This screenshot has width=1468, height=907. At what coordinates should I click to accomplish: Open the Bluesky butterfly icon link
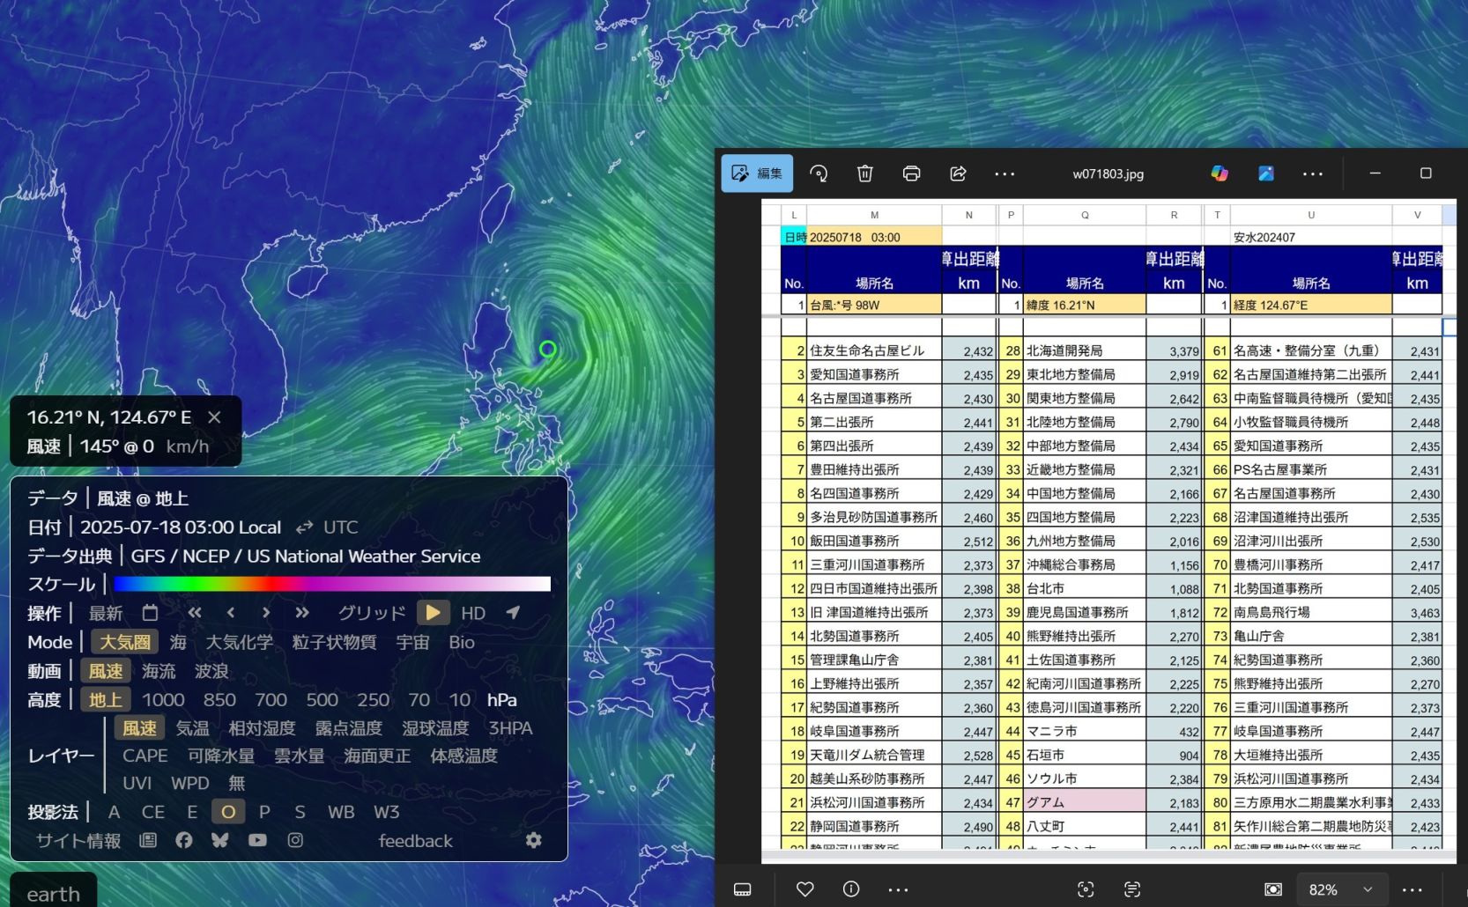click(x=220, y=840)
